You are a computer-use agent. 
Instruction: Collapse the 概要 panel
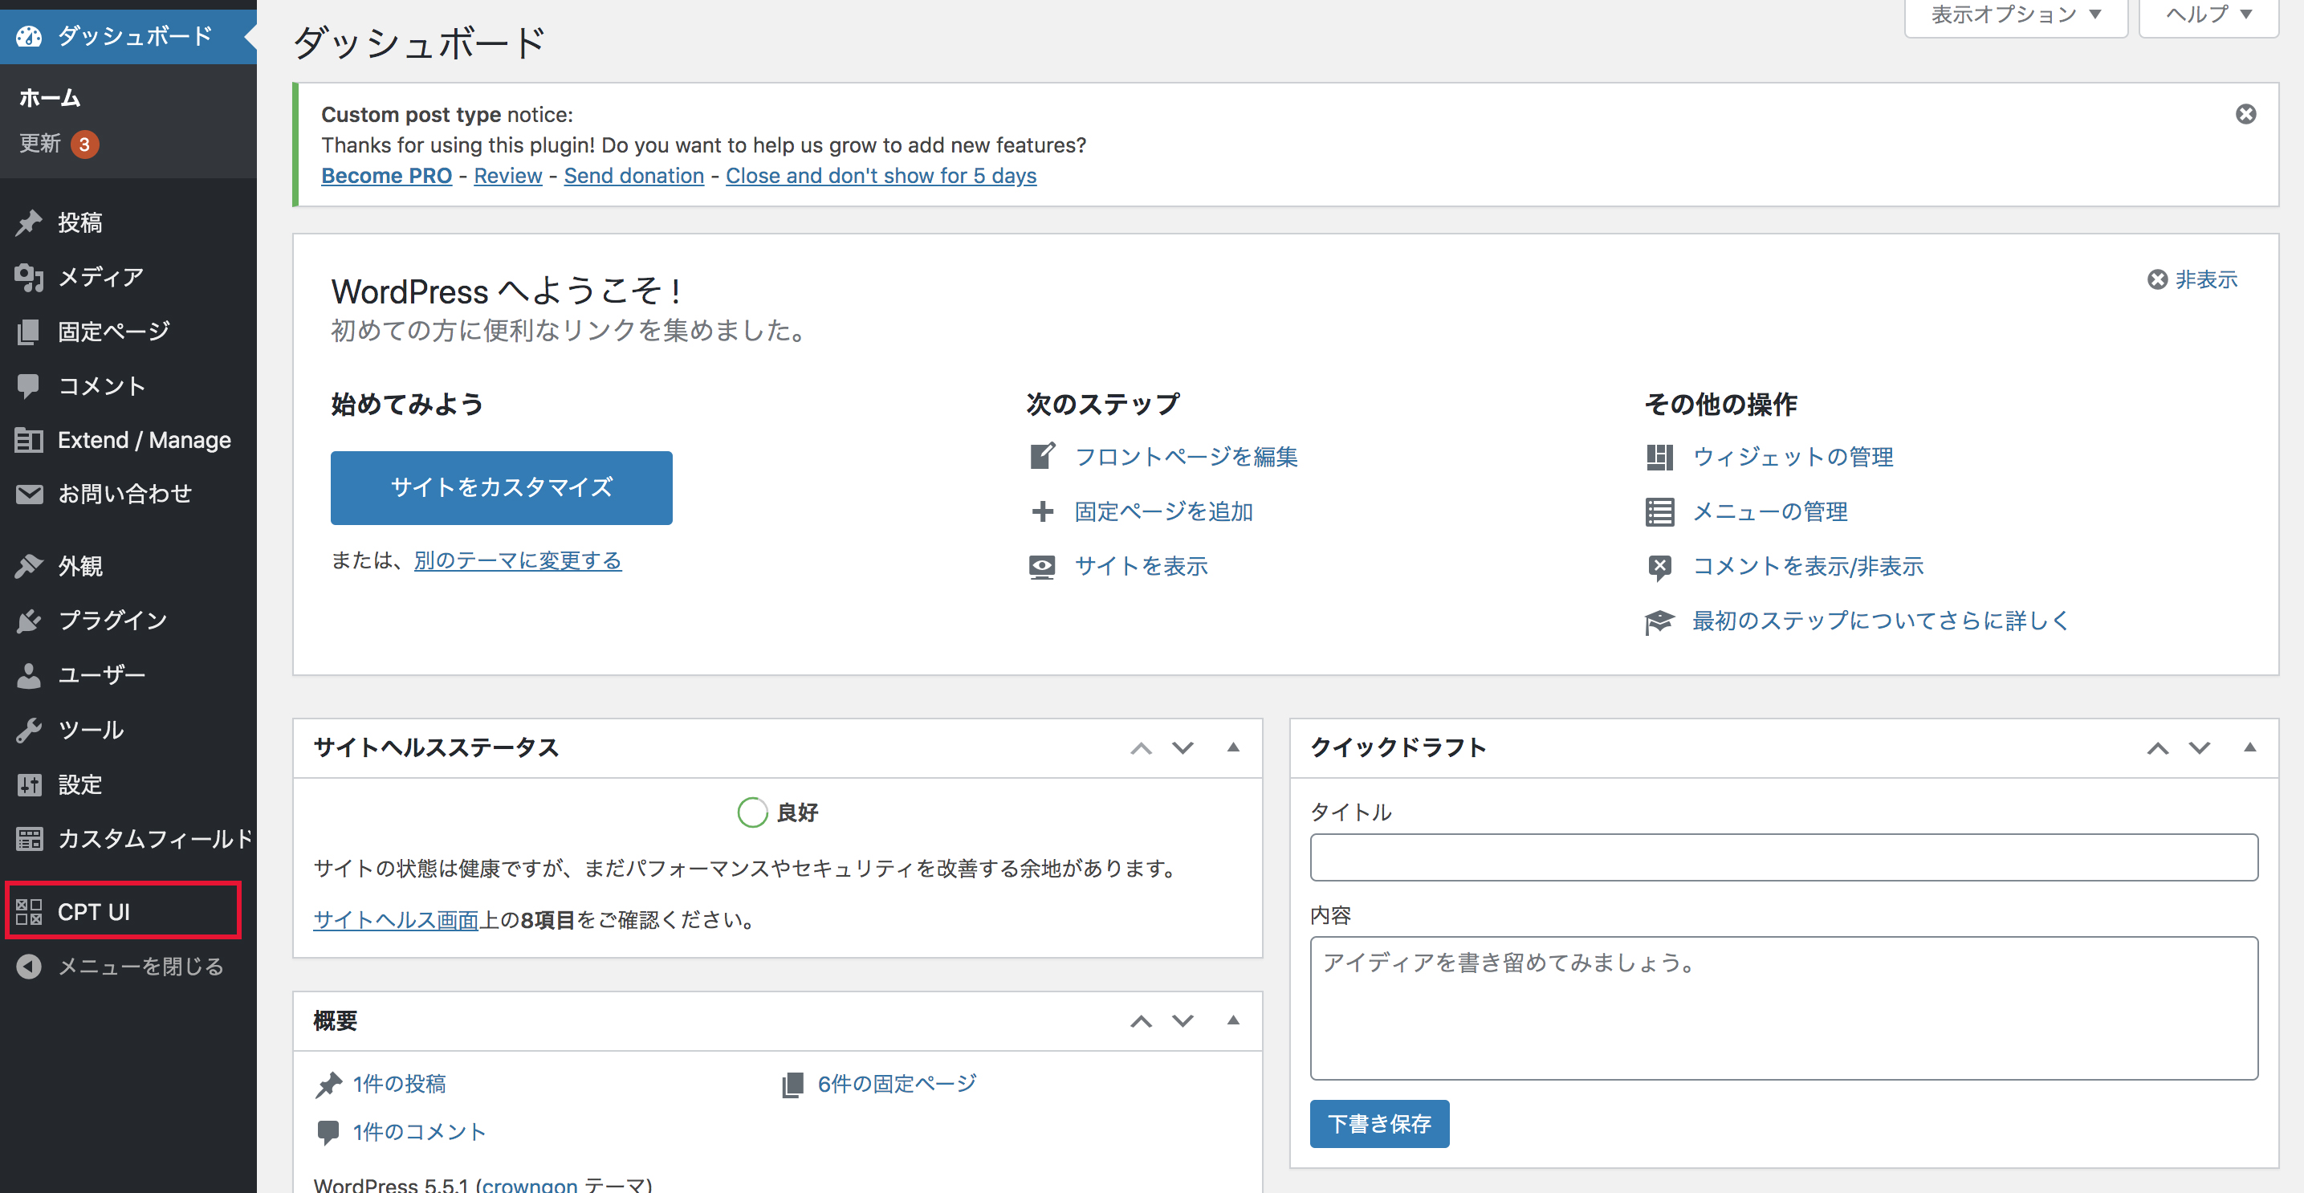1232,1020
